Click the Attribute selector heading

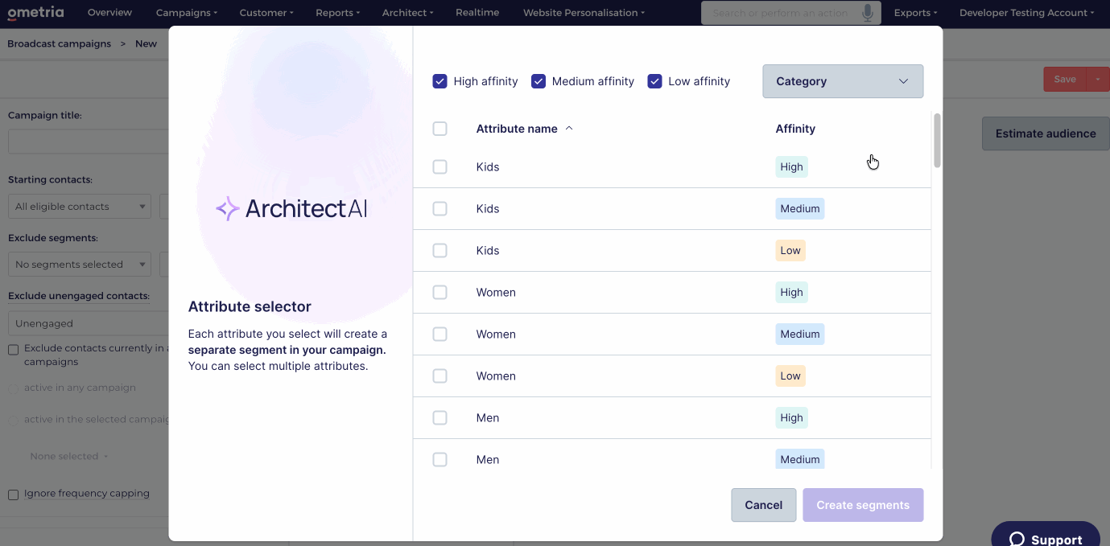coord(250,306)
